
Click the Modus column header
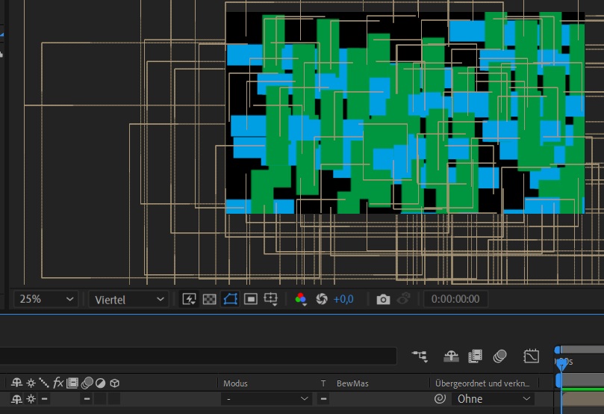pyautogui.click(x=235, y=383)
